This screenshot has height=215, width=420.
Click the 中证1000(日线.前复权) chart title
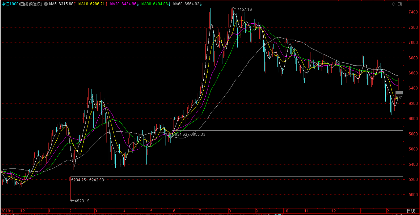coord(22,4)
